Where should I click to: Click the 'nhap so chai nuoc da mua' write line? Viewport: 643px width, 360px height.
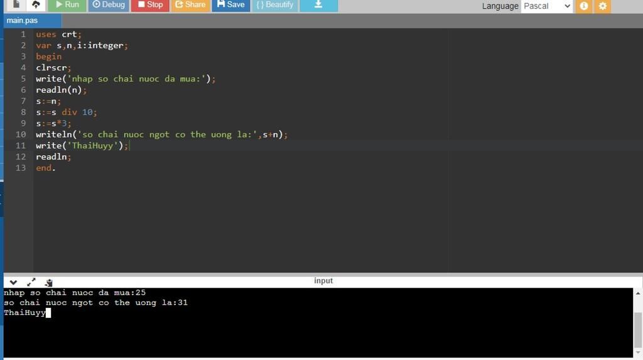tap(126, 79)
